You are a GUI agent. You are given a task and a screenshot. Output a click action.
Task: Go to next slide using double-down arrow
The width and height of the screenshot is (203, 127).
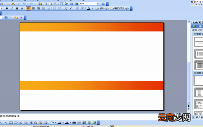(189, 109)
